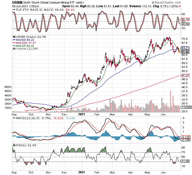Click the volume bars icon in legend

tap(14, 48)
